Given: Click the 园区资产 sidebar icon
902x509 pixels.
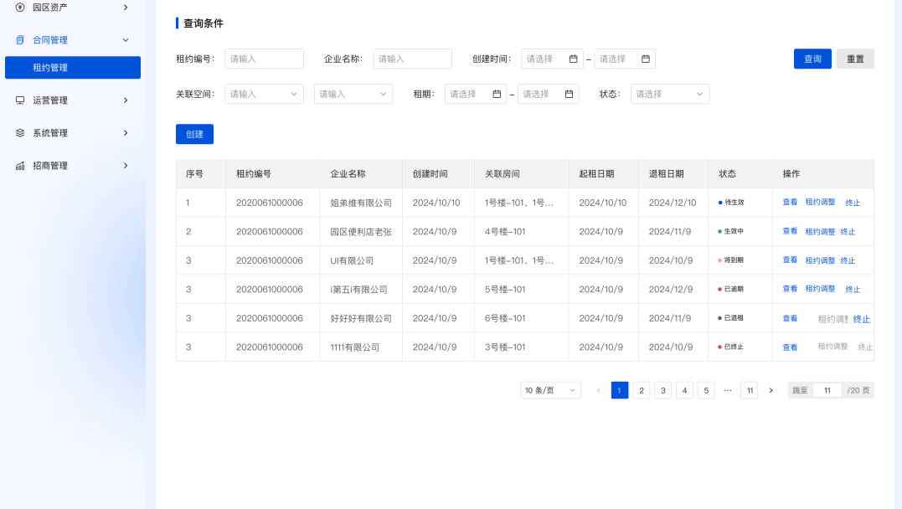Looking at the screenshot, I should 20,7.
